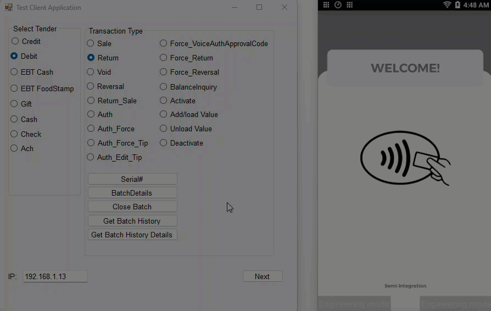The width and height of the screenshot is (491, 311).
Task: Open Get Batch History Details
Action: pos(132,235)
